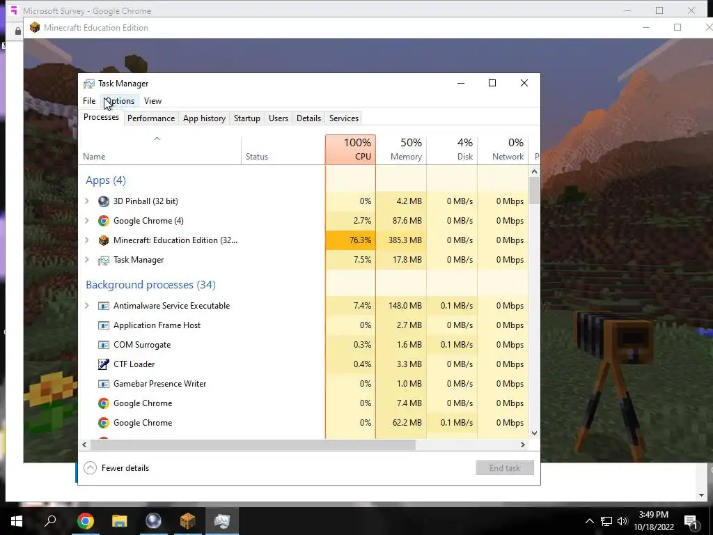Click the Minecraft window title bar icon
The image size is (713, 535).
(35, 28)
